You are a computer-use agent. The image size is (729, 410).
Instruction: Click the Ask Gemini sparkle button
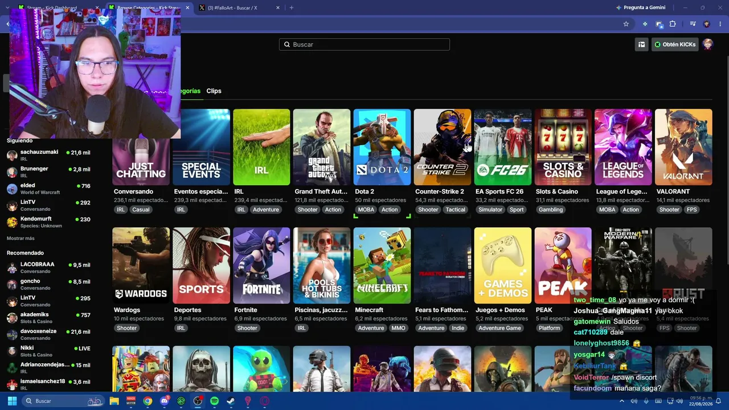640,7
